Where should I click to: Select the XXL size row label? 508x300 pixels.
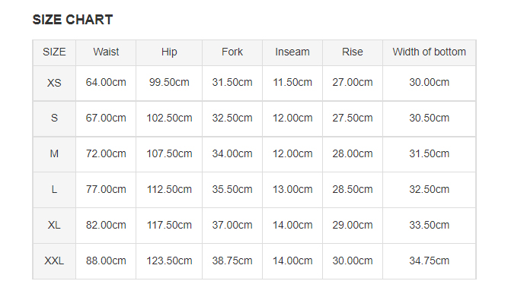click(x=54, y=261)
